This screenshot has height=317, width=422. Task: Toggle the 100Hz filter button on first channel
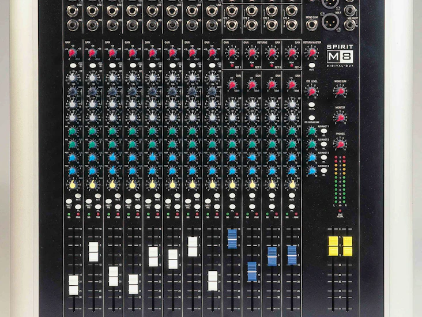(73, 65)
